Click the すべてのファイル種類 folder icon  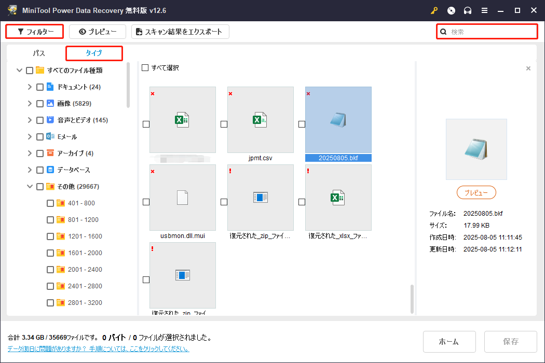click(x=40, y=70)
